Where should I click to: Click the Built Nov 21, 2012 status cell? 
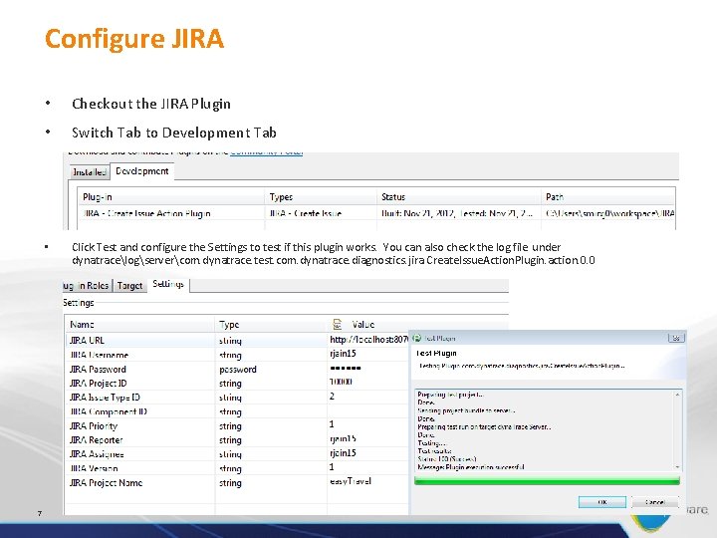pyautogui.click(x=457, y=213)
